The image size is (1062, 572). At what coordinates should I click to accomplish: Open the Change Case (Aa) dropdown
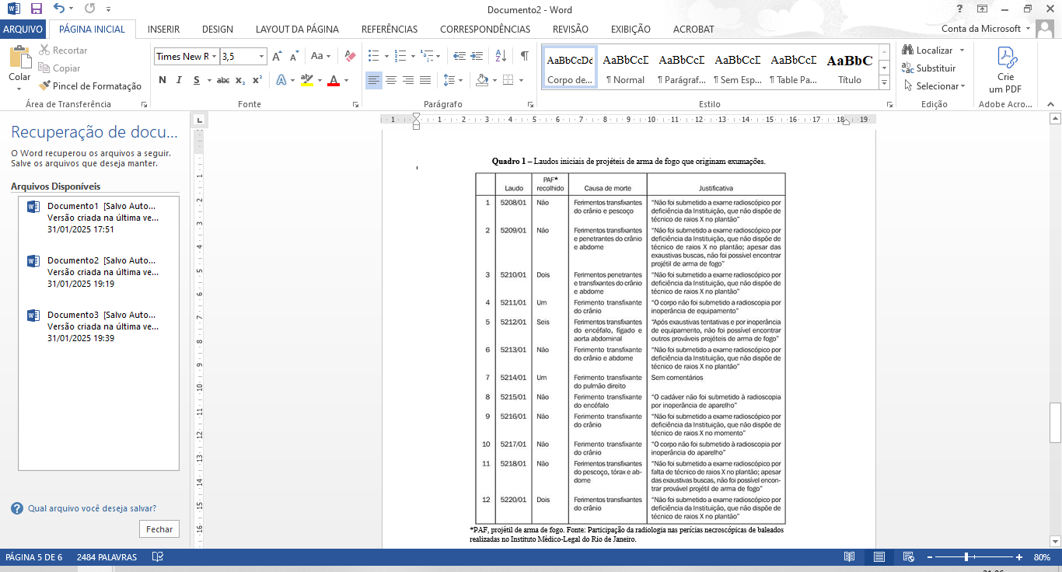(x=320, y=56)
